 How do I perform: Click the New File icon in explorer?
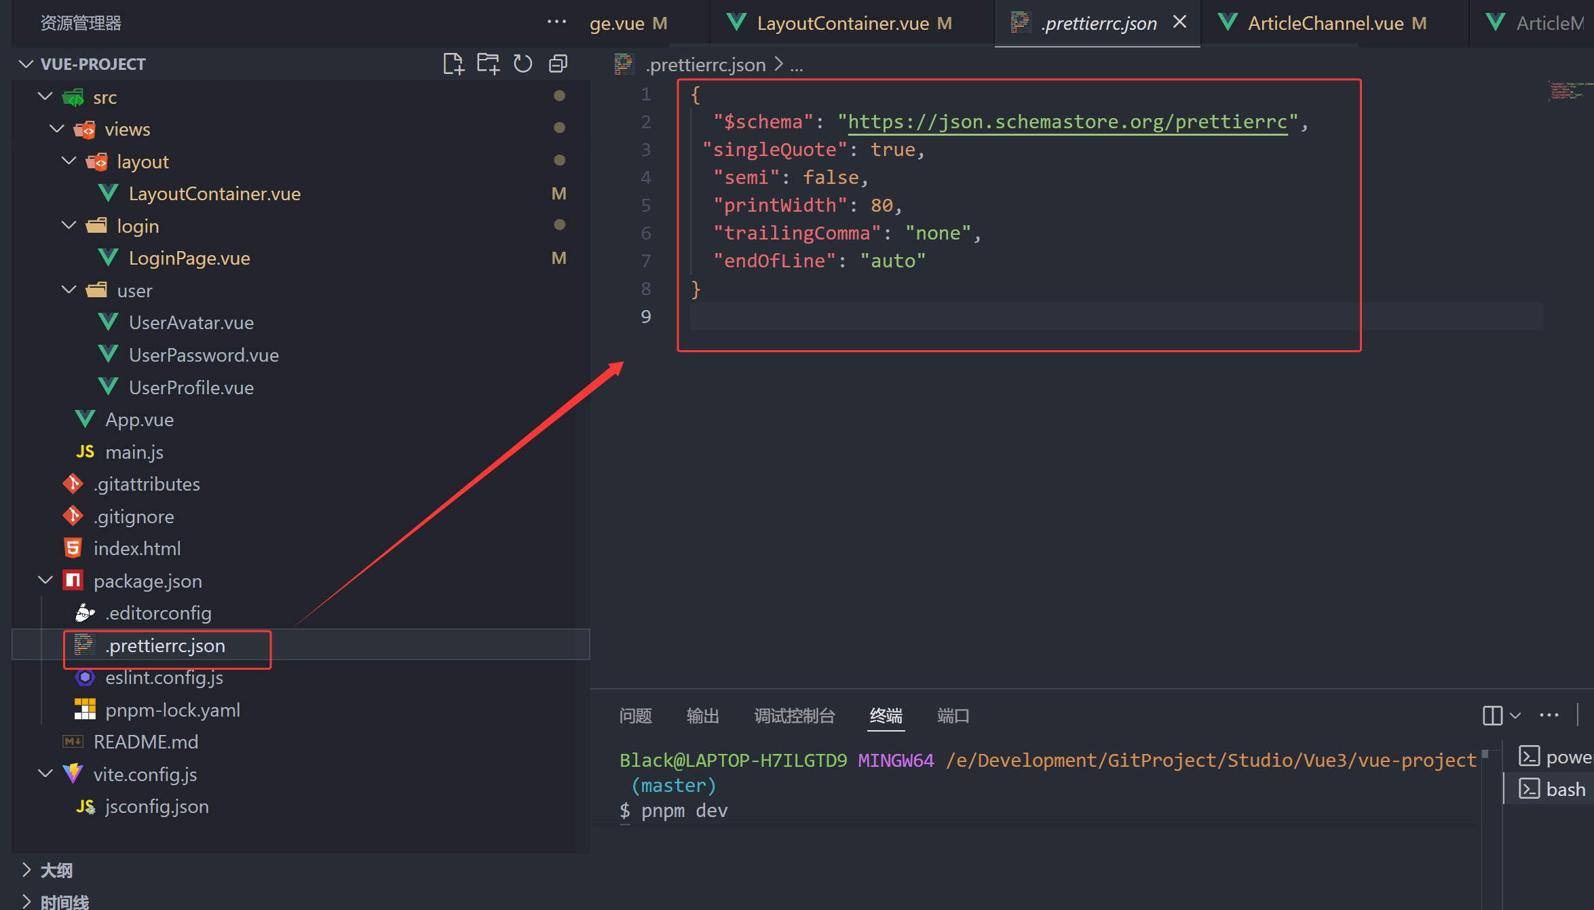453,64
